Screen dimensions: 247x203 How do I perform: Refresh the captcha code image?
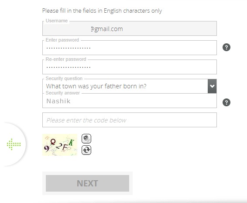pos(86,150)
